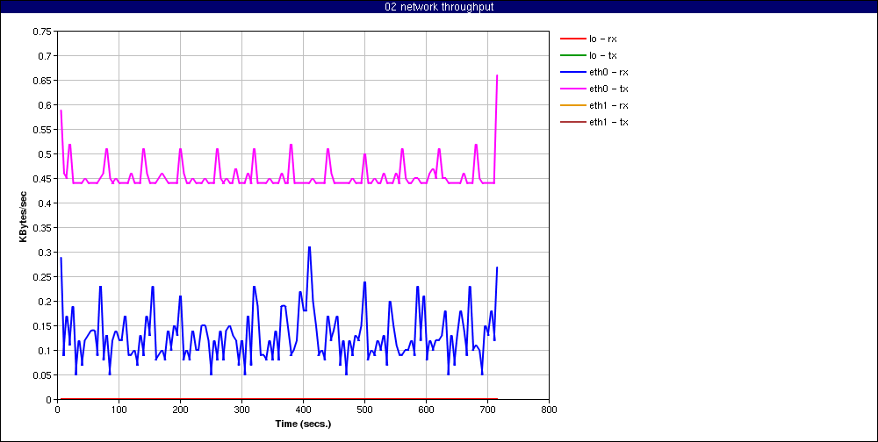Select the 'eth0 – rx' legend label
This screenshot has width=878, height=442.
point(608,72)
